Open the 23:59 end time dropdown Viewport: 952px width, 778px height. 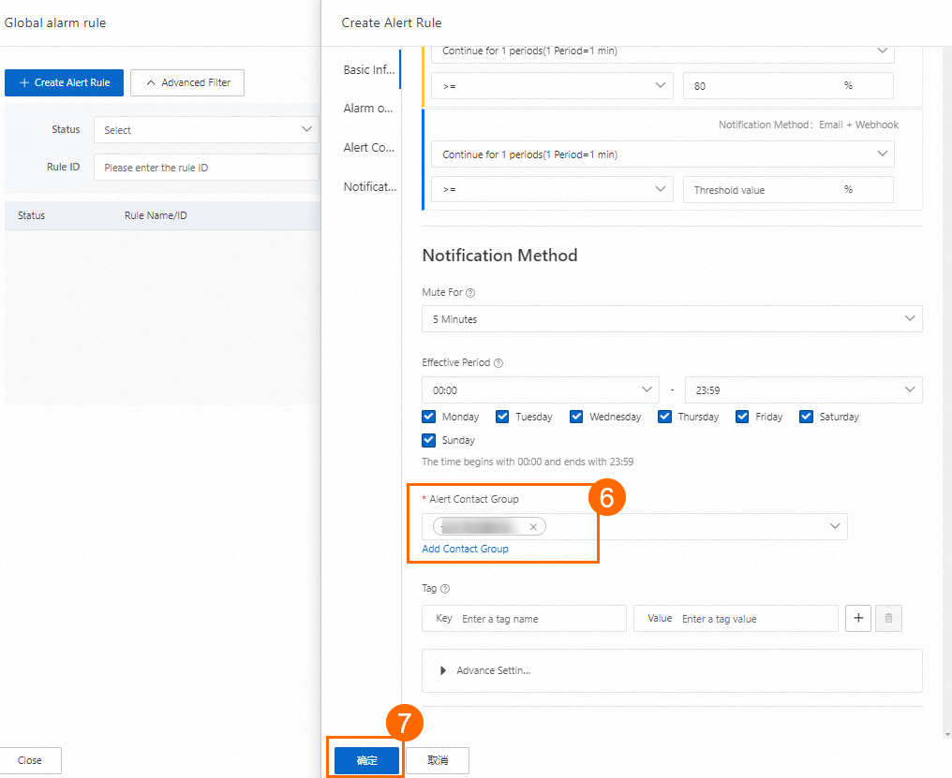[803, 390]
